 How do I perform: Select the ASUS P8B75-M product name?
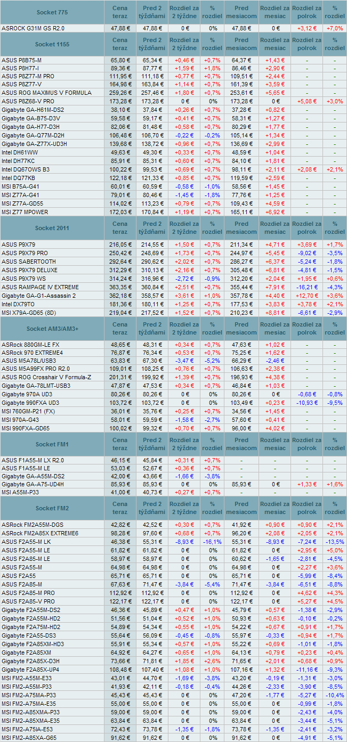point(21,61)
